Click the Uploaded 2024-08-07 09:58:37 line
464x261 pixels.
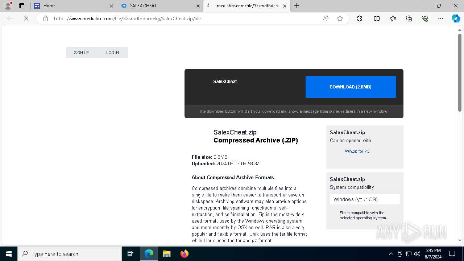tap(225, 163)
